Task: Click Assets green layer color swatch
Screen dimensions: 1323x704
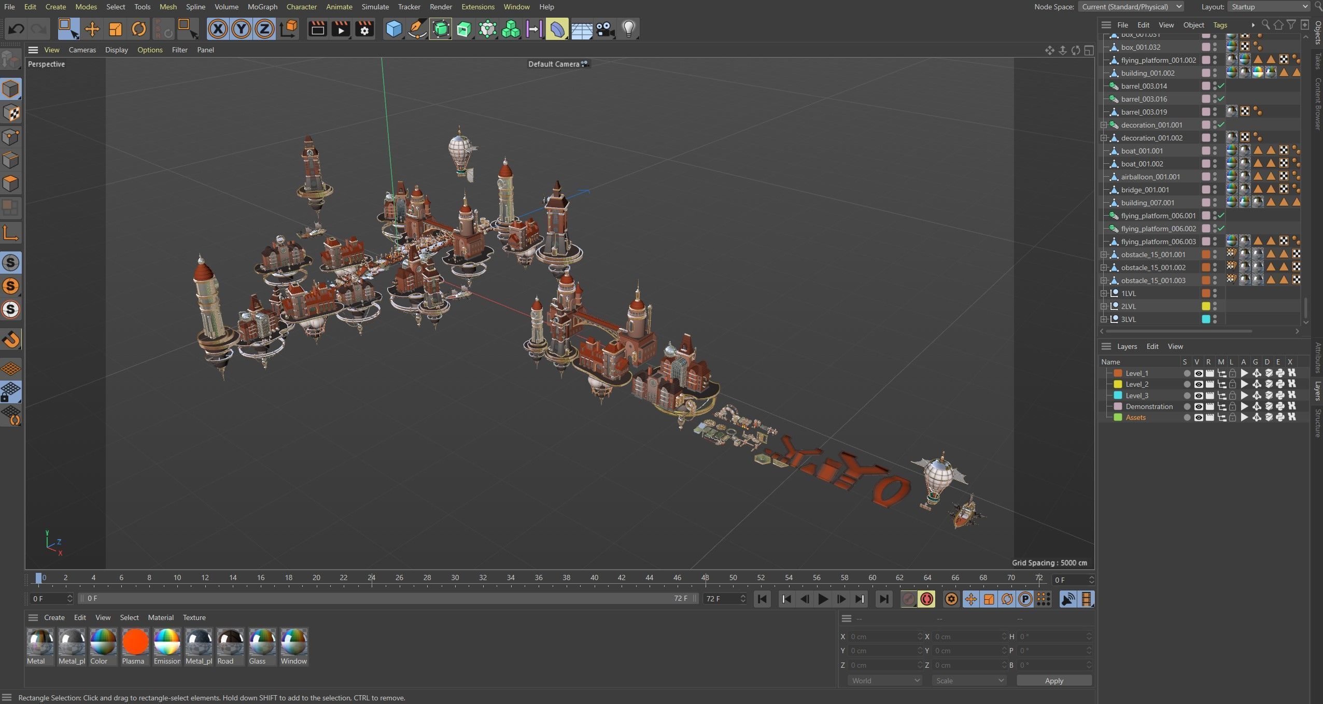Action: pyautogui.click(x=1118, y=417)
